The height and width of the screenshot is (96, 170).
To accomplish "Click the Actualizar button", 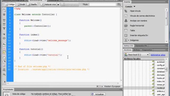I will tap(98, 94).
